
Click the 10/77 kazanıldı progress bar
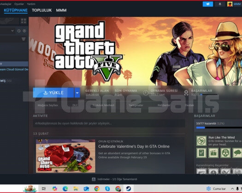[219, 127]
